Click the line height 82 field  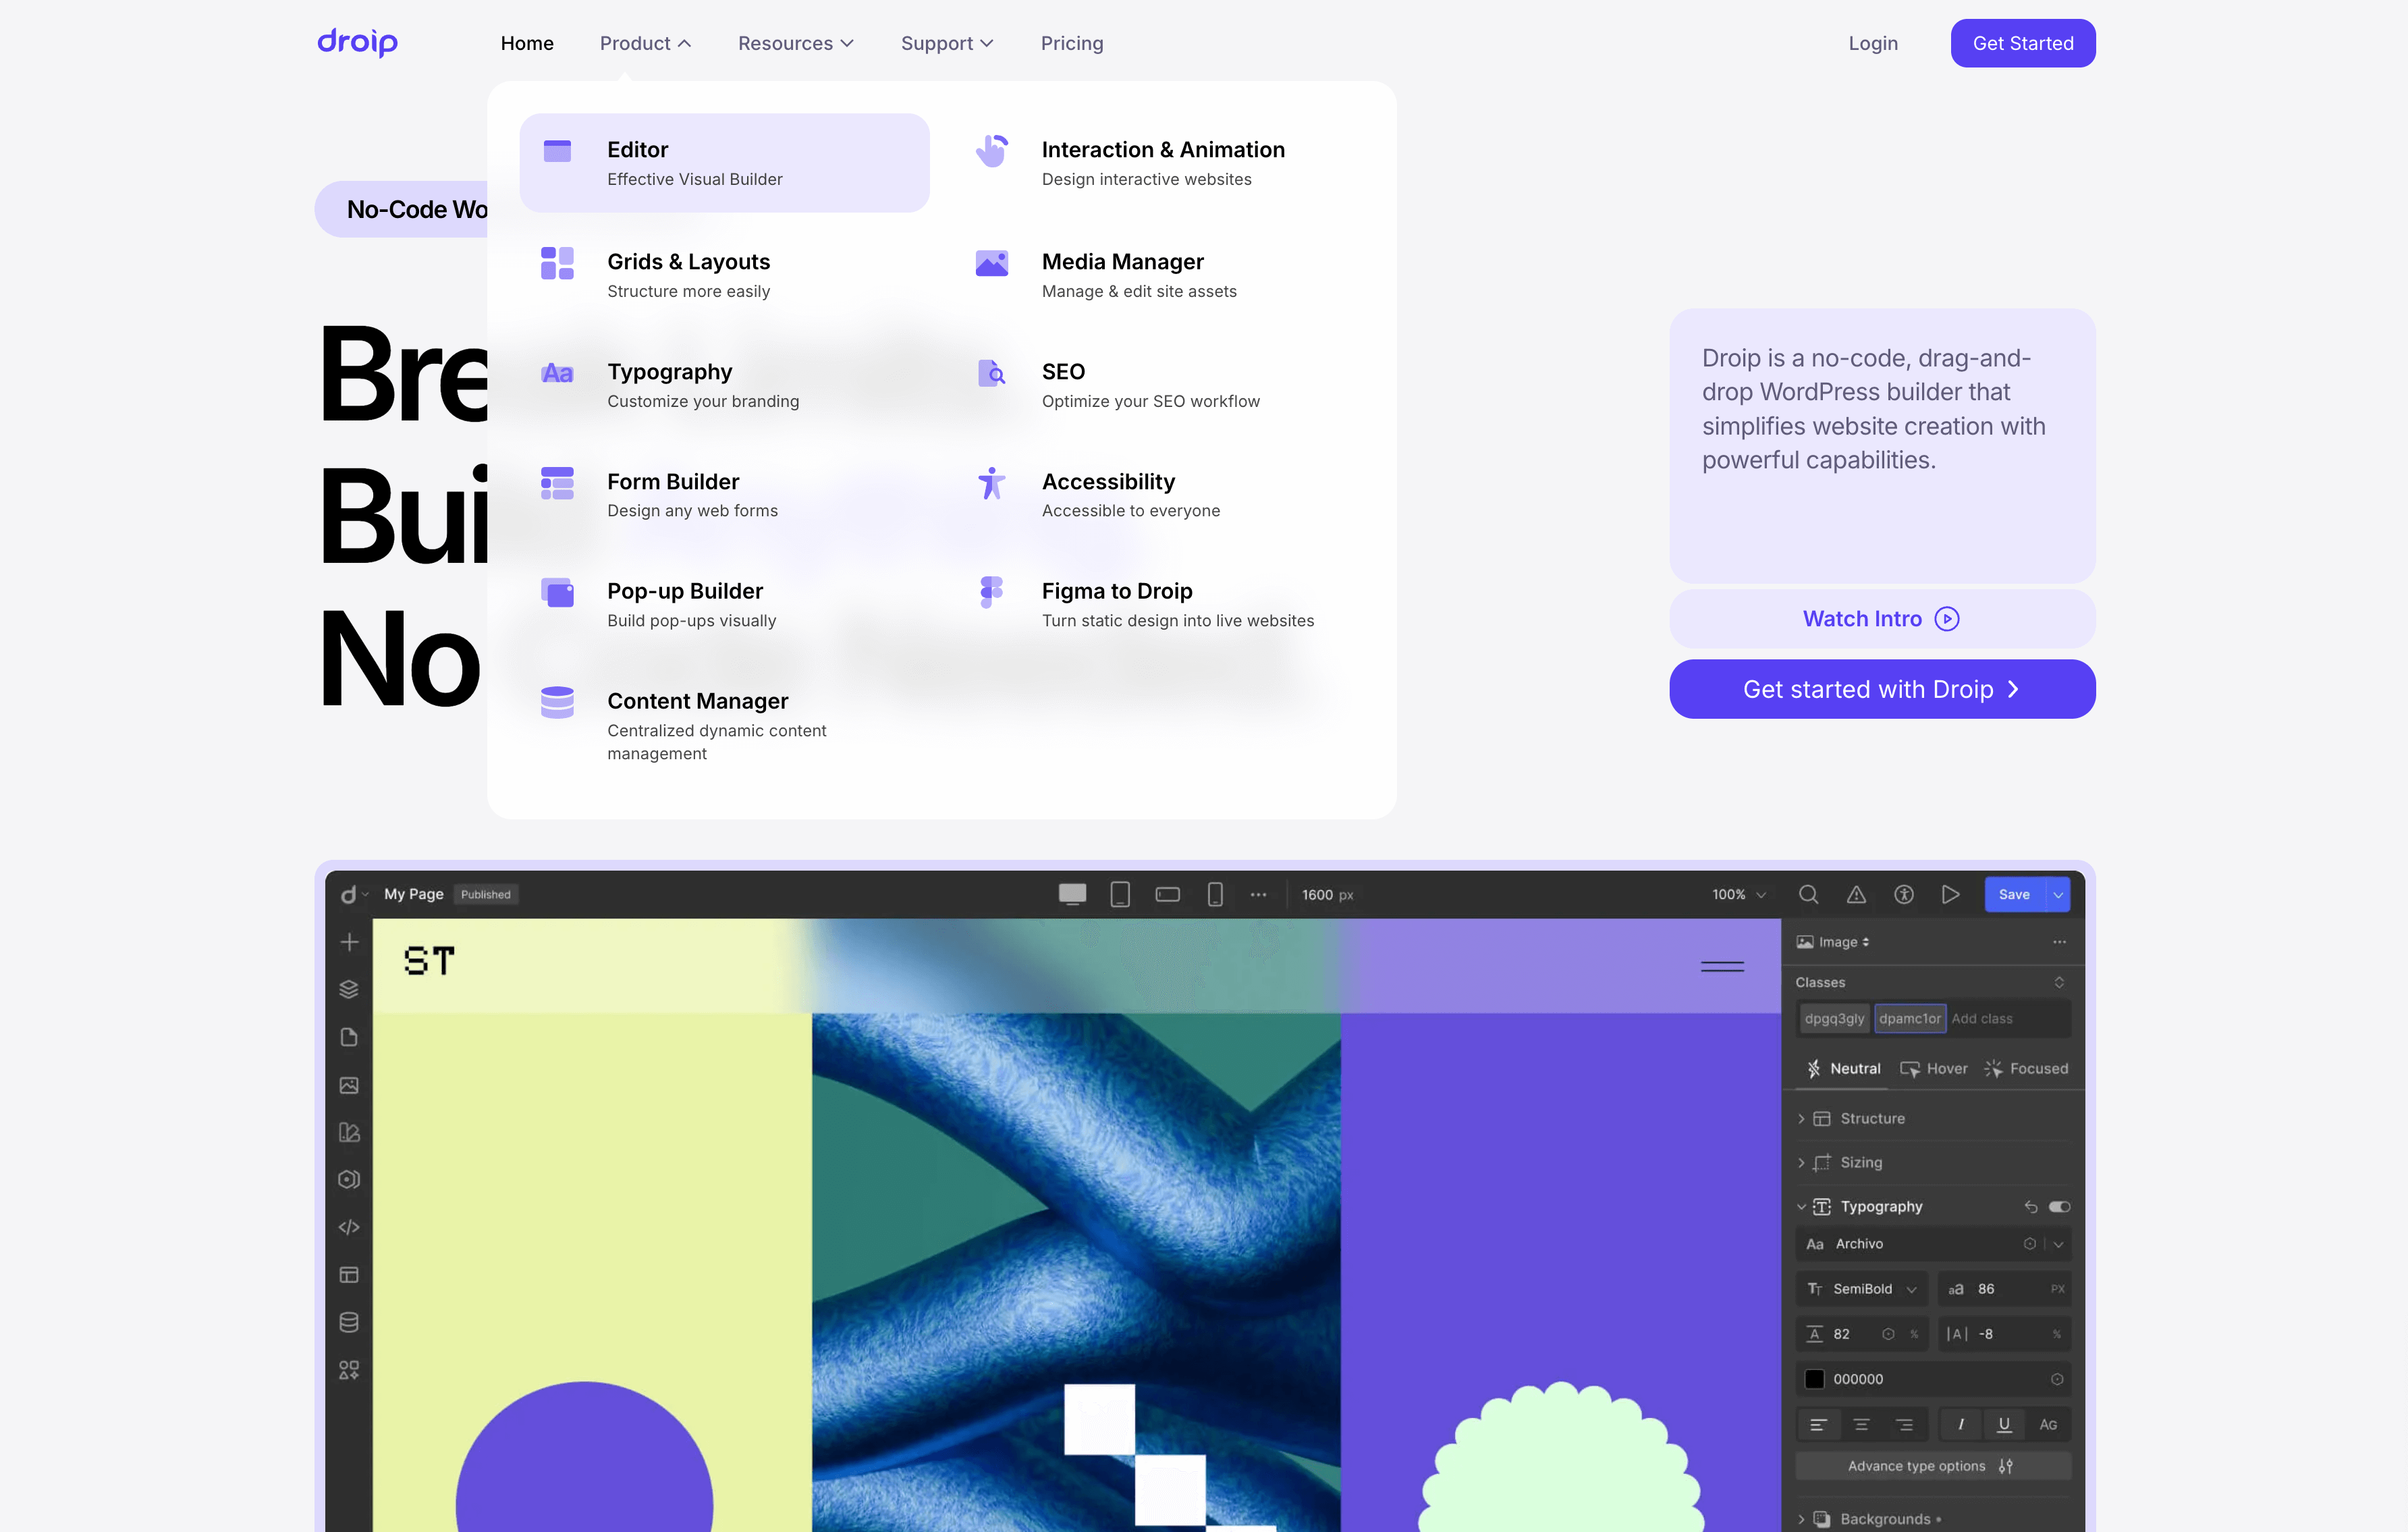tap(1861, 1334)
